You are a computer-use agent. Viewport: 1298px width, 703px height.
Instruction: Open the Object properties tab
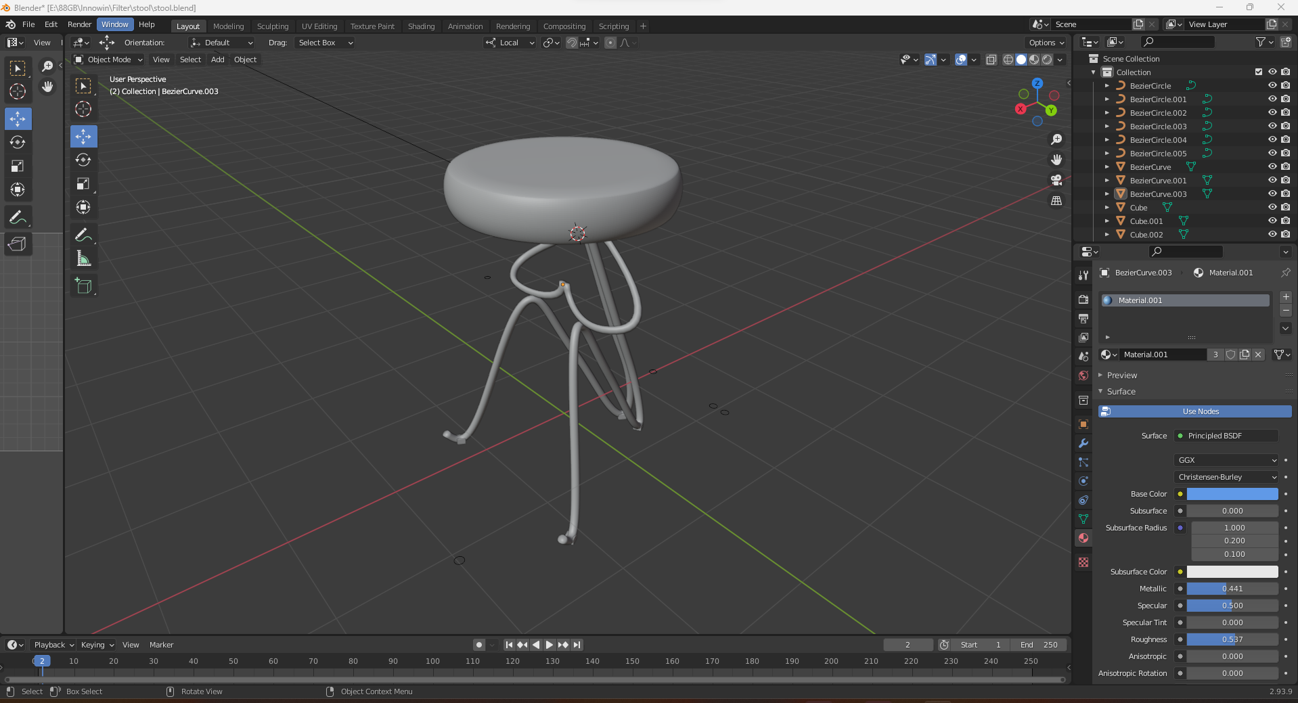coord(1083,424)
